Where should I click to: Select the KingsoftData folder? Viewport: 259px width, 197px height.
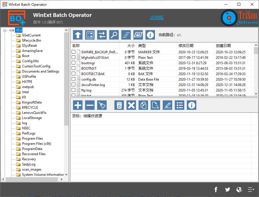(32, 102)
